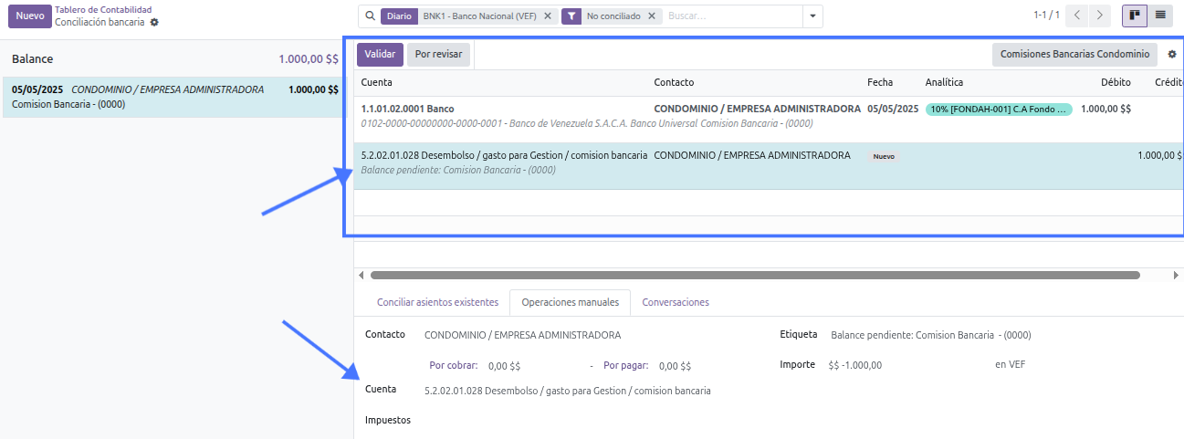Screen dimensions: 1184x439
Task: Open the Conciliar asientos existentes tab
Action: (437, 302)
